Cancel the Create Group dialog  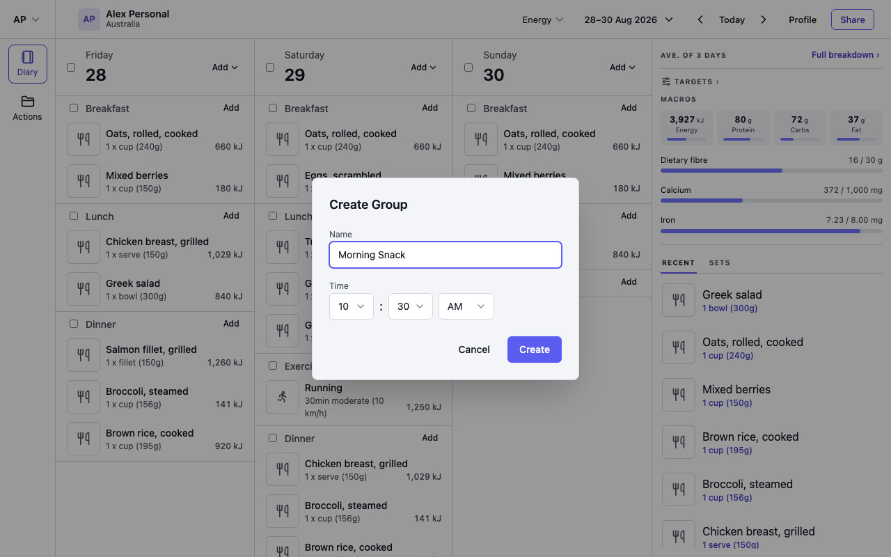coord(474,350)
